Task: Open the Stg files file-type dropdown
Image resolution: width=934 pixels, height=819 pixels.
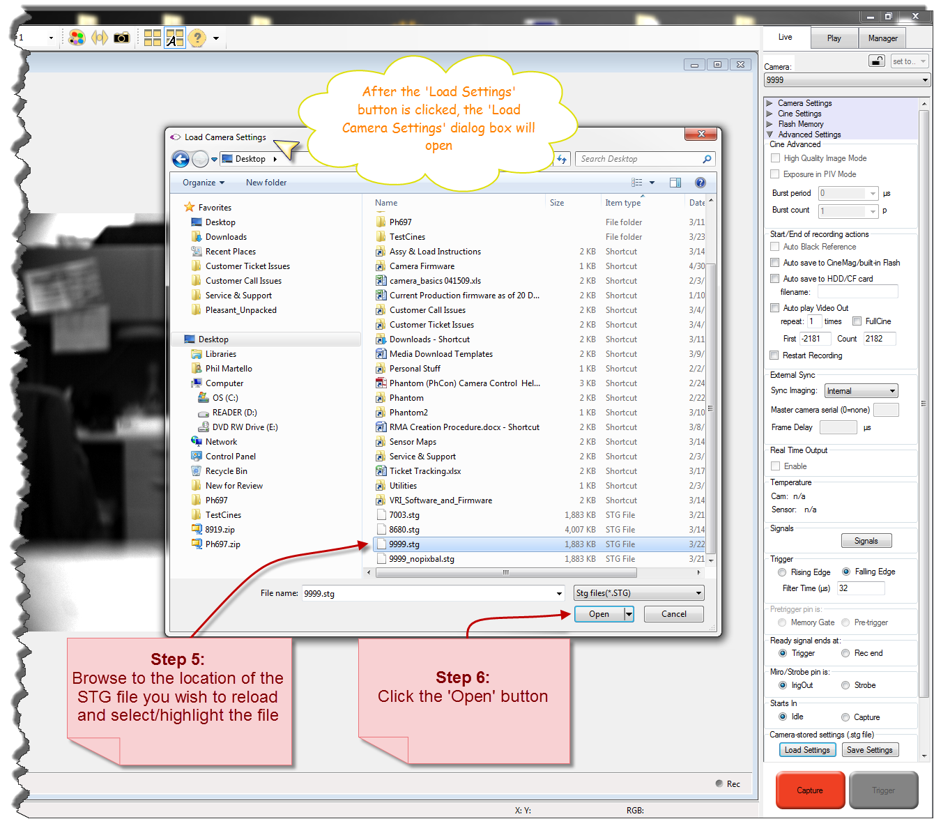Action: coord(698,592)
